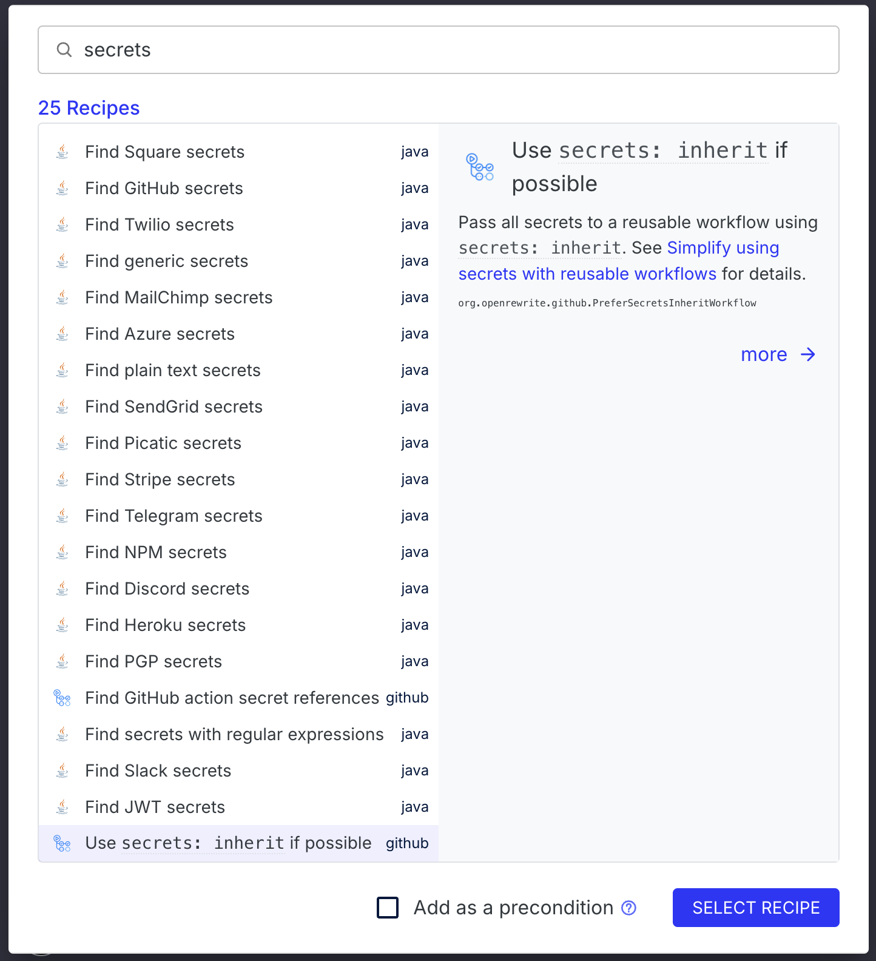Select the Find Azure secrets recipe
The image size is (876, 961).
coord(238,334)
